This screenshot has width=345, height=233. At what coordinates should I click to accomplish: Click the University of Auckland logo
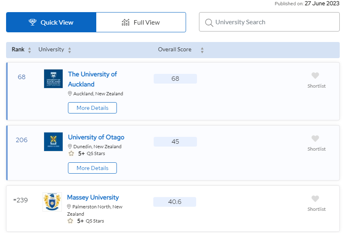tap(53, 79)
